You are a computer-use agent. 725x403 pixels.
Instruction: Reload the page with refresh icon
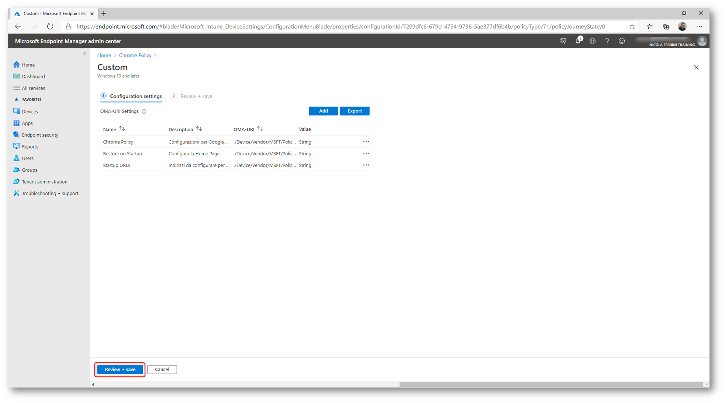click(x=50, y=27)
